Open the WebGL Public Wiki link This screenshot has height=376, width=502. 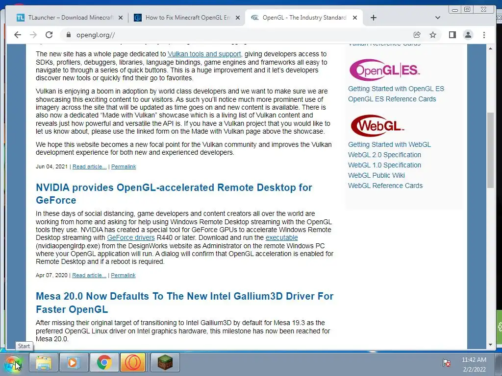pyautogui.click(x=376, y=175)
